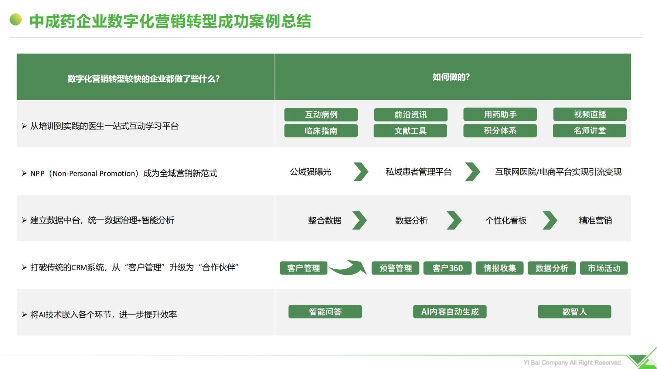Select the NPP (Non-Personal Promotion) row text

click(x=124, y=173)
